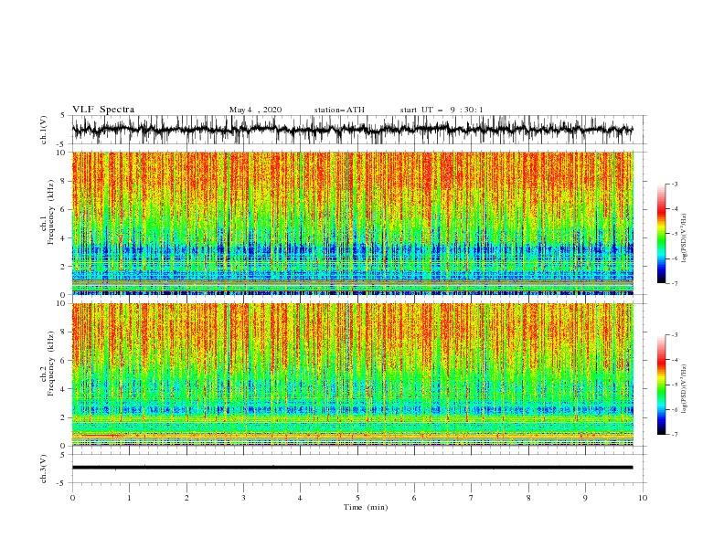Click inside the ch.1 spectrogram panel
724x559 pixels.
(x=352, y=223)
